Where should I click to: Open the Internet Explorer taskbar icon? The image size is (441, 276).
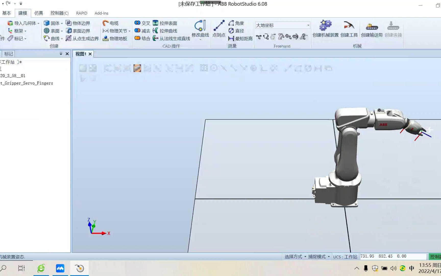pos(41,268)
